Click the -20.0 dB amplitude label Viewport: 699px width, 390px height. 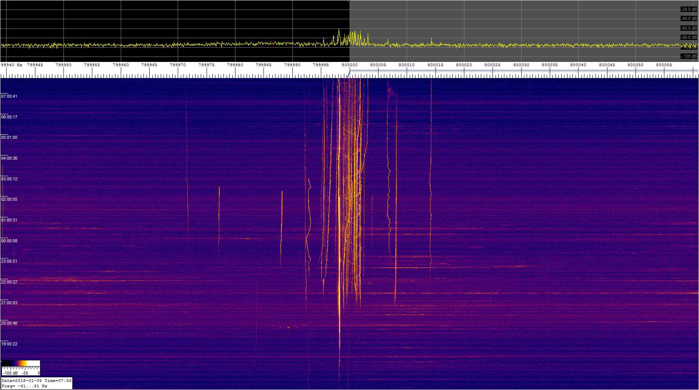tap(689, 9)
